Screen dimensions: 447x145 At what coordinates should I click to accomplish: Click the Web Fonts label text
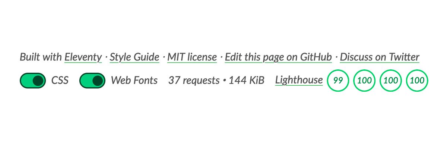tap(134, 81)
